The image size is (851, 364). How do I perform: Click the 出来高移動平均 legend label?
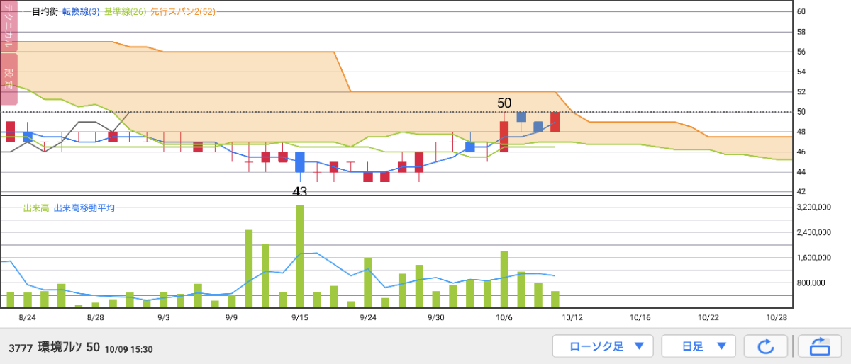click(x=84, y=208)
